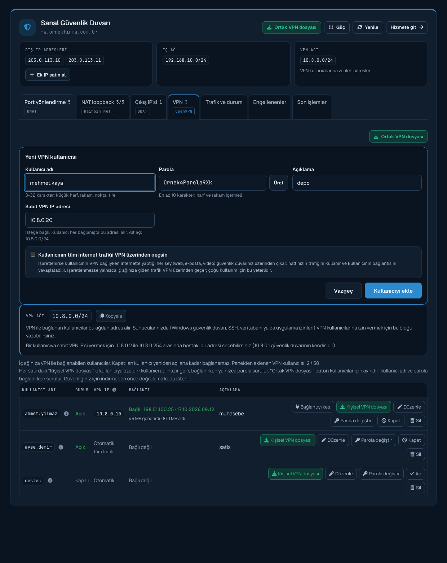Viewport: 447px width, 563px height.
Task: Click satis description cell
Action: (x=225, y=447)
